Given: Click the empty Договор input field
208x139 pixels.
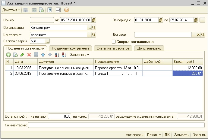Looking at the screenshot, I should [163, 35].
